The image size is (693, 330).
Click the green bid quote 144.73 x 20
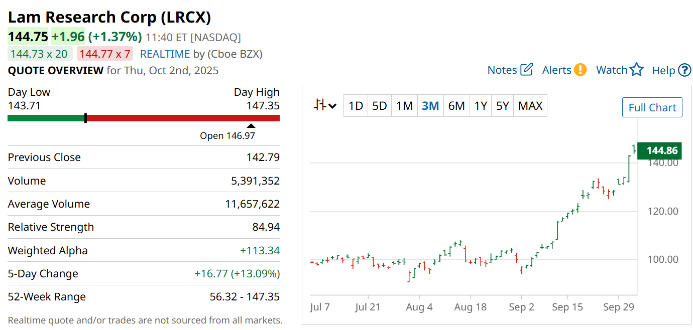click(40, 54)
